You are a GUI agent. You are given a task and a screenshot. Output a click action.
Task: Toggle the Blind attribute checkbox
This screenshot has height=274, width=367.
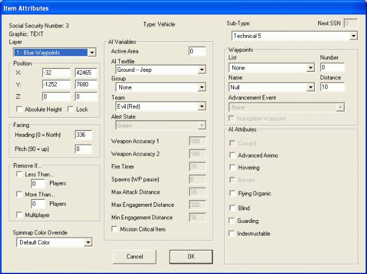click(x=232, y=208)
